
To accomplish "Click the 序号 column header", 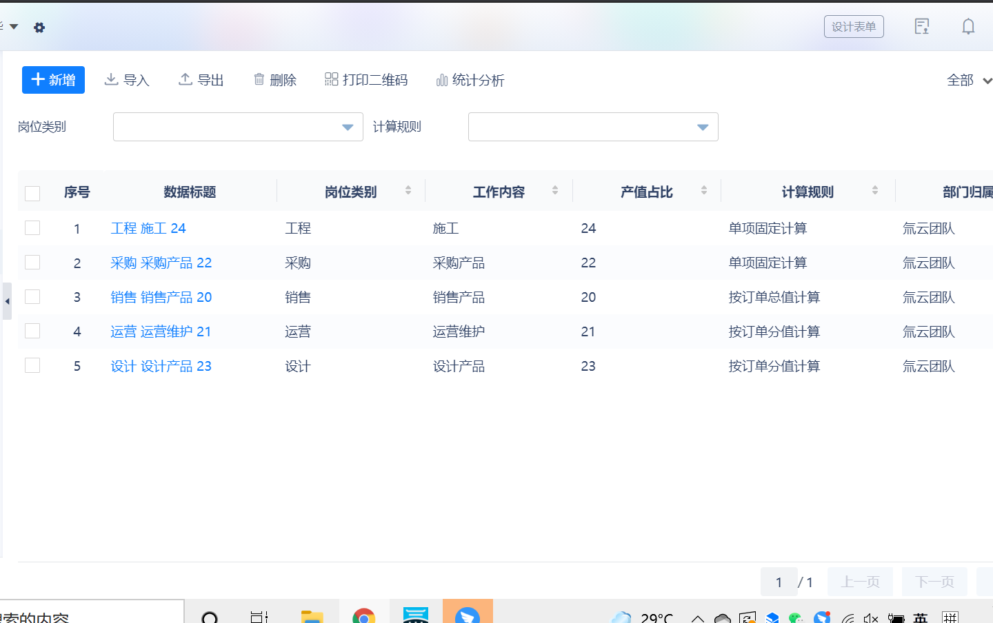I will click(x=77, y=192).
